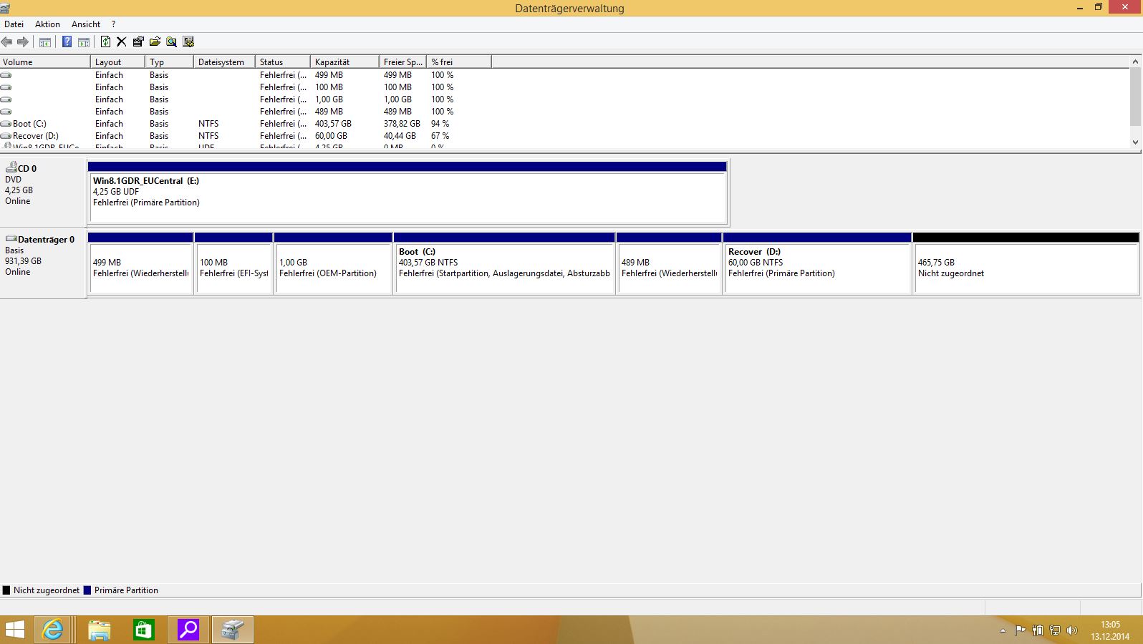Select the 465,75 GB unallocated partition block
This screenshot has height=644, width=1143.
click(x=1026, y=268)
